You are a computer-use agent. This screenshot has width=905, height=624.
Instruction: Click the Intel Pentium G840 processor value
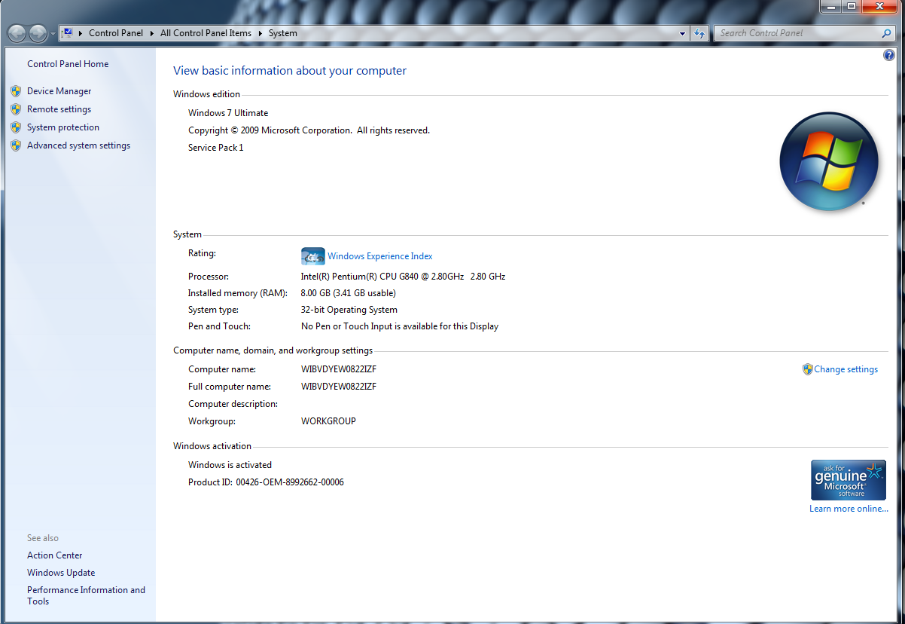pyautogui.click(x=403, y=277)
